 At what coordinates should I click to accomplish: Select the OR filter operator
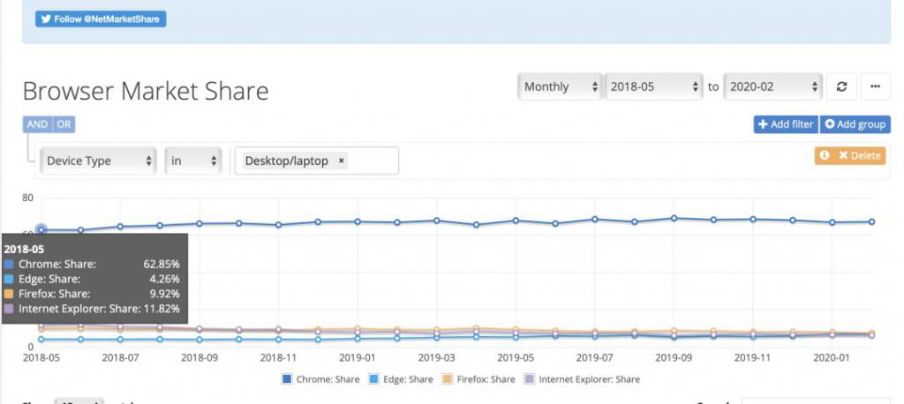(64, 124)
